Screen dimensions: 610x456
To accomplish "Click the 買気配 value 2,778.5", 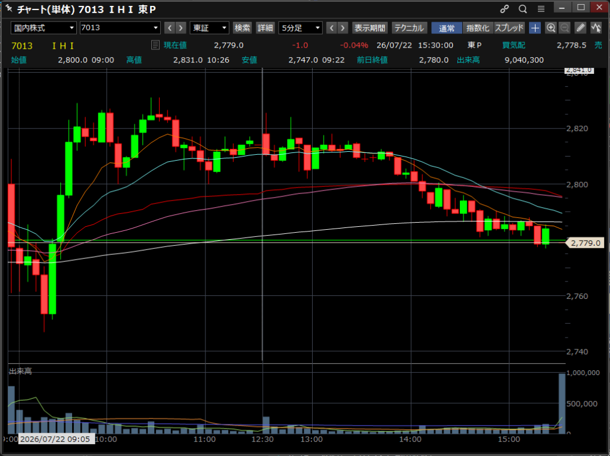I will pos(571,45).
